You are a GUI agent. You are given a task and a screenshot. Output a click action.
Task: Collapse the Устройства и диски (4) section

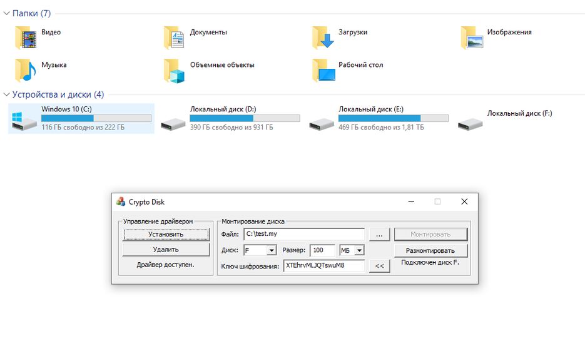click(6, 94)
